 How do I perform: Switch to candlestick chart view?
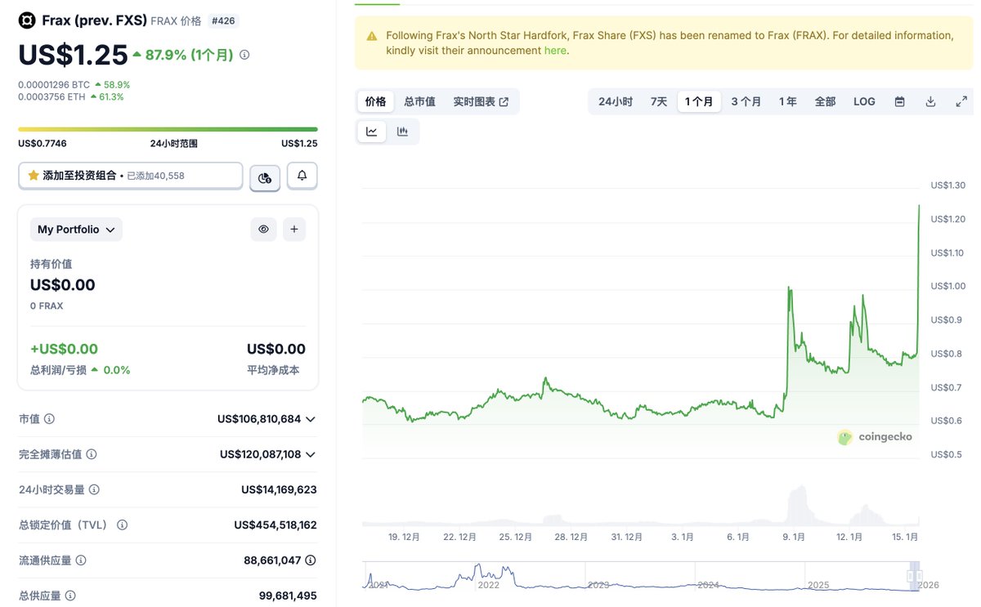click(402, 132)
